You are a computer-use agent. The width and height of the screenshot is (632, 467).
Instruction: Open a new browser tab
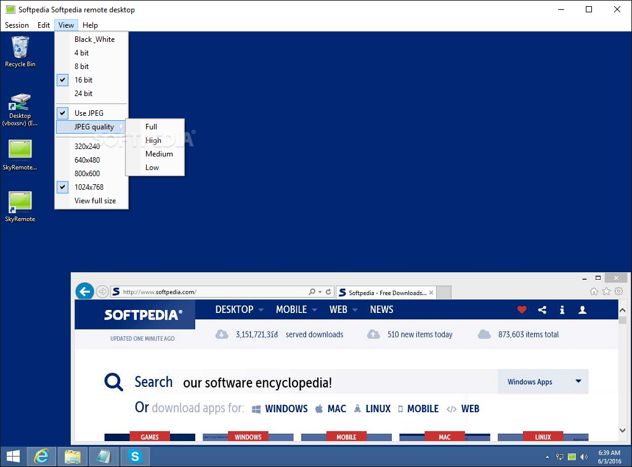click(444, 293)
